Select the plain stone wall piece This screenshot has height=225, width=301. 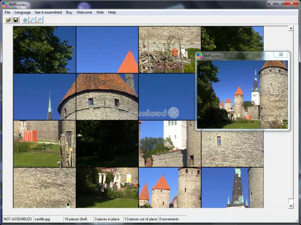coord(45,188)
